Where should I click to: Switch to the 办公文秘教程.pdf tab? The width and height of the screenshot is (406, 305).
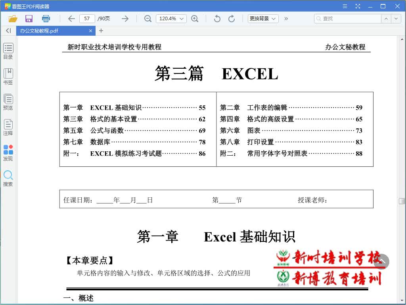pyautogui.click(x=52, y=31)
